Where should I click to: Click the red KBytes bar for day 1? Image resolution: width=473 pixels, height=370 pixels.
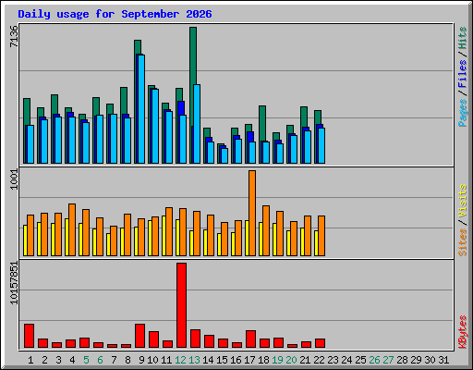coord(29,336)
